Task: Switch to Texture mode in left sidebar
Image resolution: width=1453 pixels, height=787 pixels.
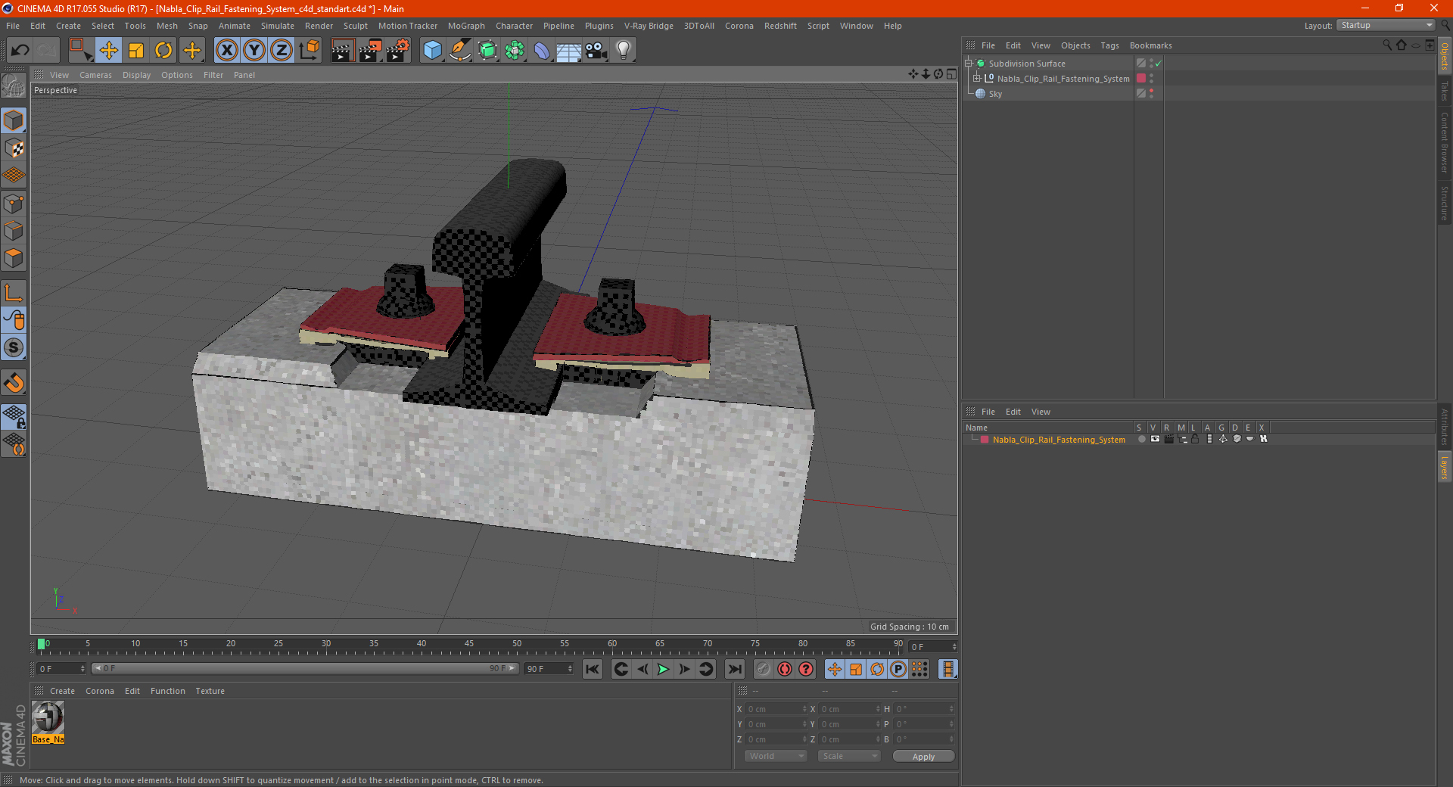Action: (14, 148)
